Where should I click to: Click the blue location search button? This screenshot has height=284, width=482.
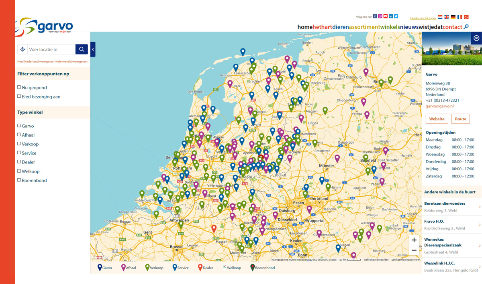[x=82, y=49]
